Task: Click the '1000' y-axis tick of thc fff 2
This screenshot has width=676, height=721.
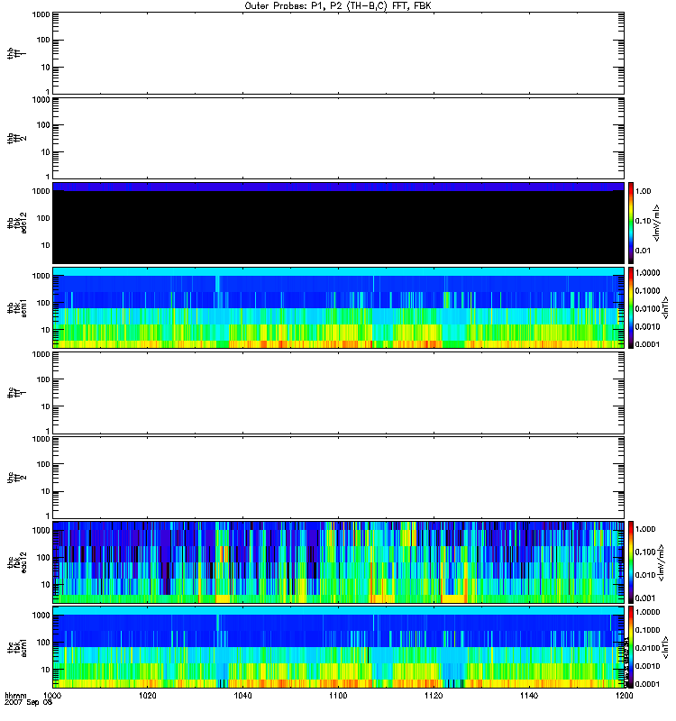Action: click(x=41, y=439)
